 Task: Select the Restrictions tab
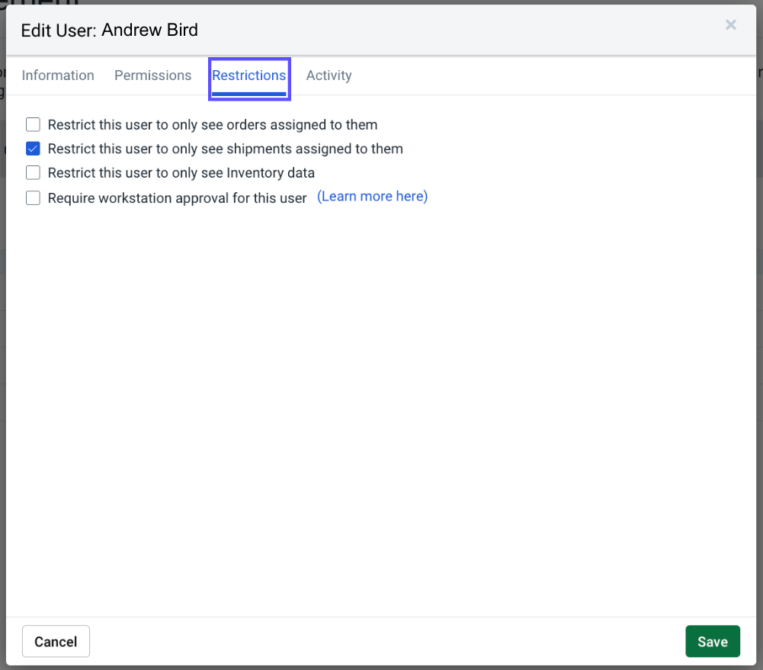click(249, 75)
